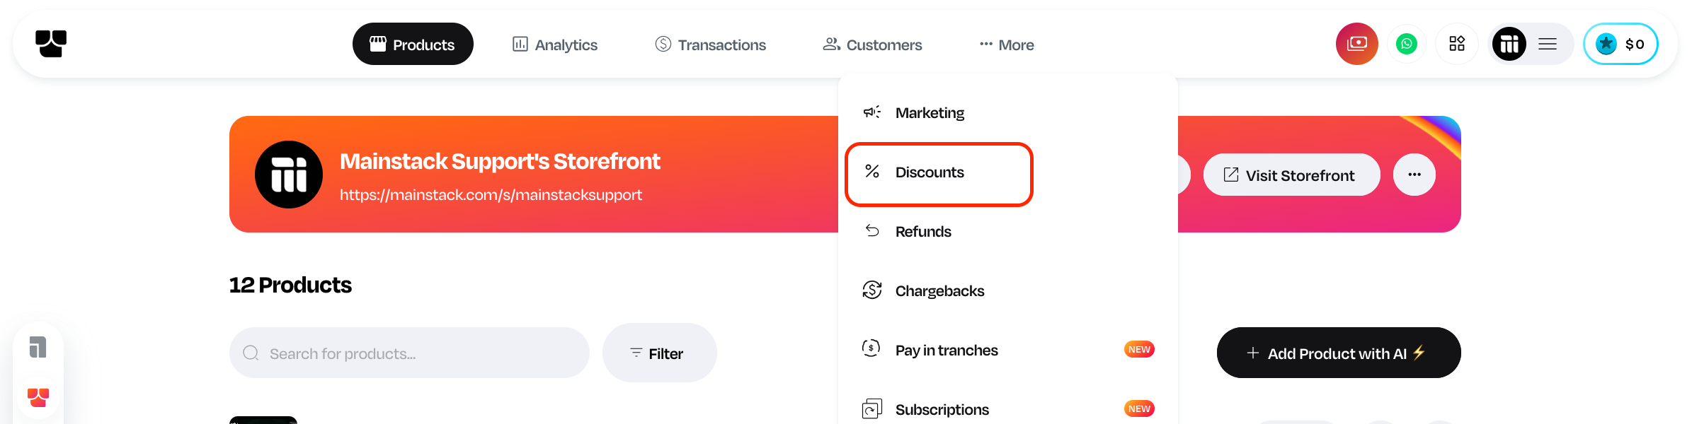Open the green WhatsApp support icon
This screenshot has height=424, width=1692.
pos(1406,44)
